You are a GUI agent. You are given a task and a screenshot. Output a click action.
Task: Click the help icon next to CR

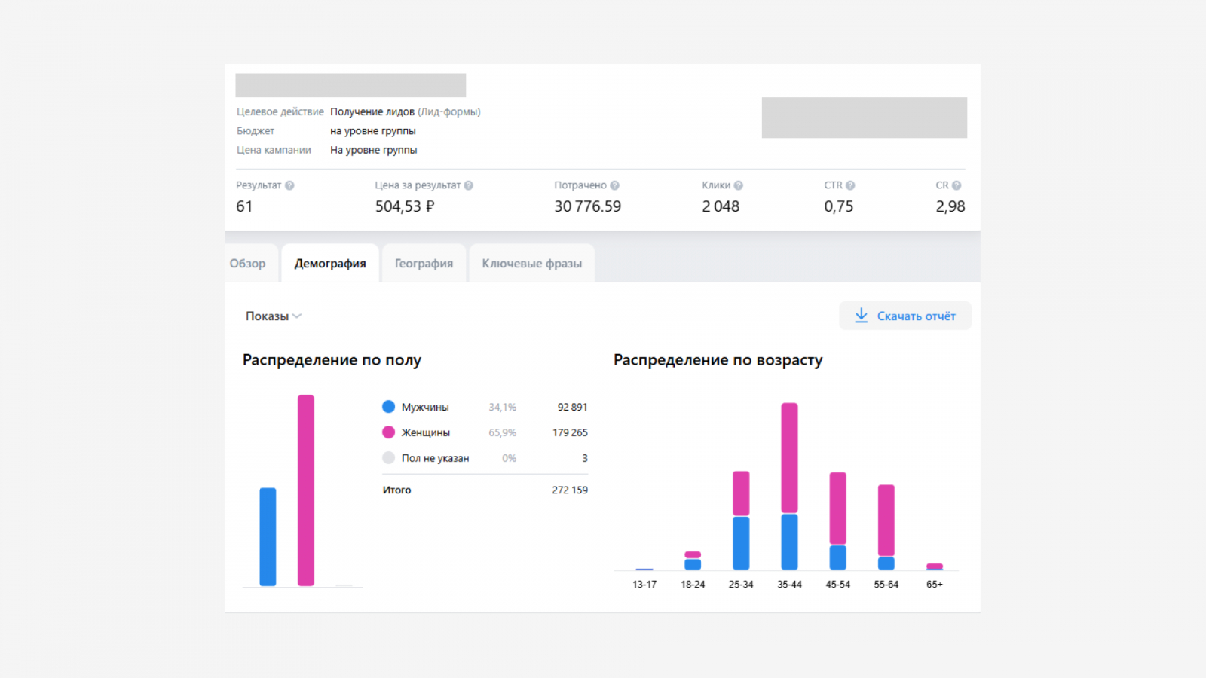click(957, 185)
